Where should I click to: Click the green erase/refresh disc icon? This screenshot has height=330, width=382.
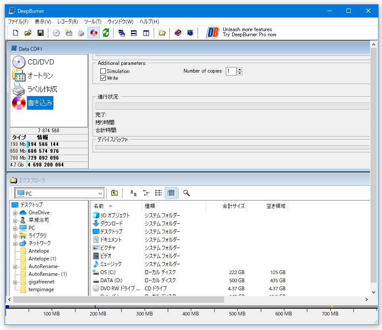coord(106,33)
